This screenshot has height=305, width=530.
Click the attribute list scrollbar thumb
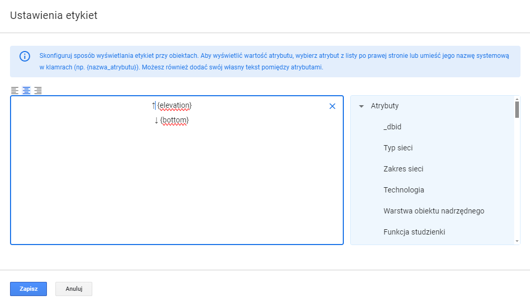tap(517, 108)
